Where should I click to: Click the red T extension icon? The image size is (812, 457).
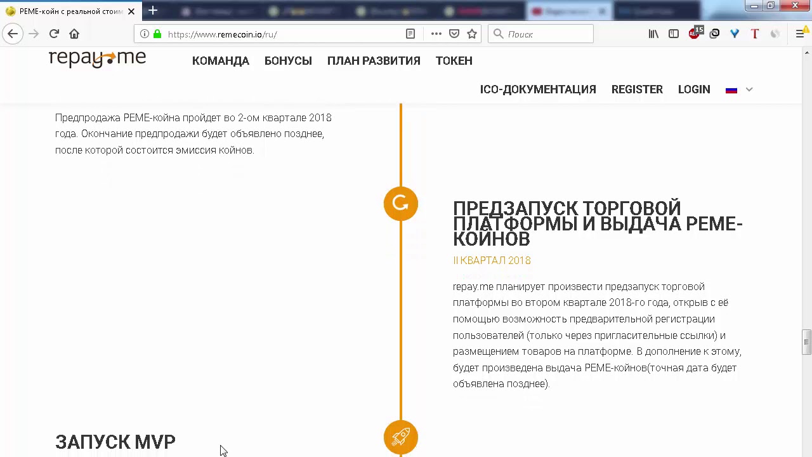(x=755, y=34)
